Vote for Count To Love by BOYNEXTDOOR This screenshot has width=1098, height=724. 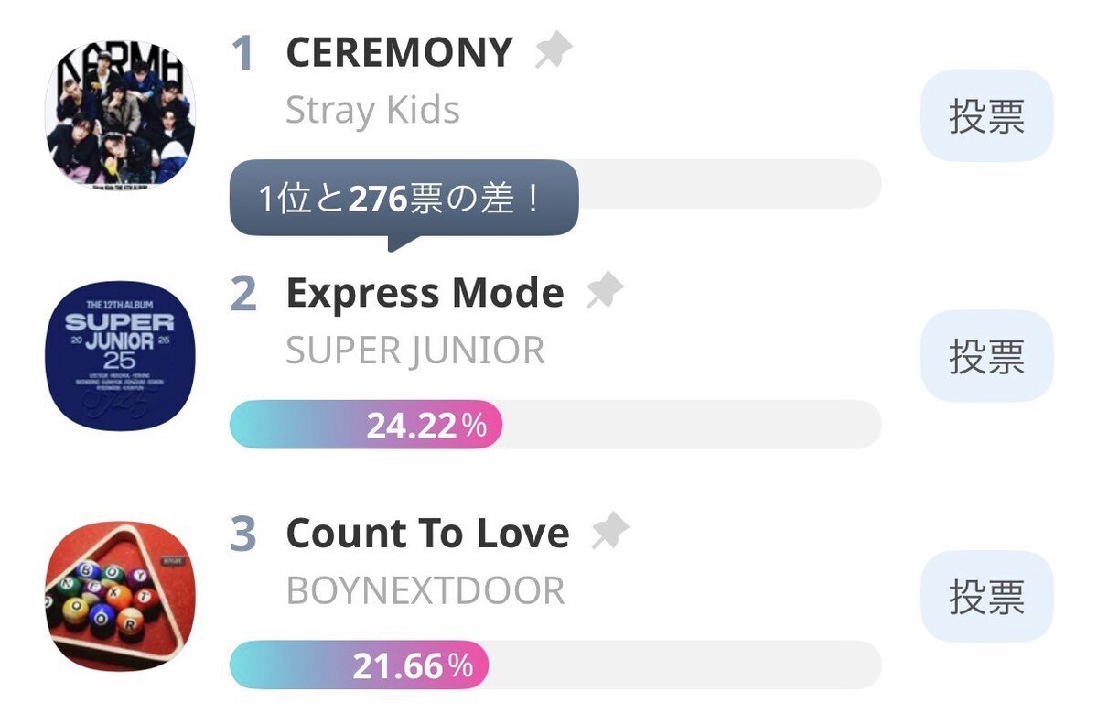(x=986, y=597)
